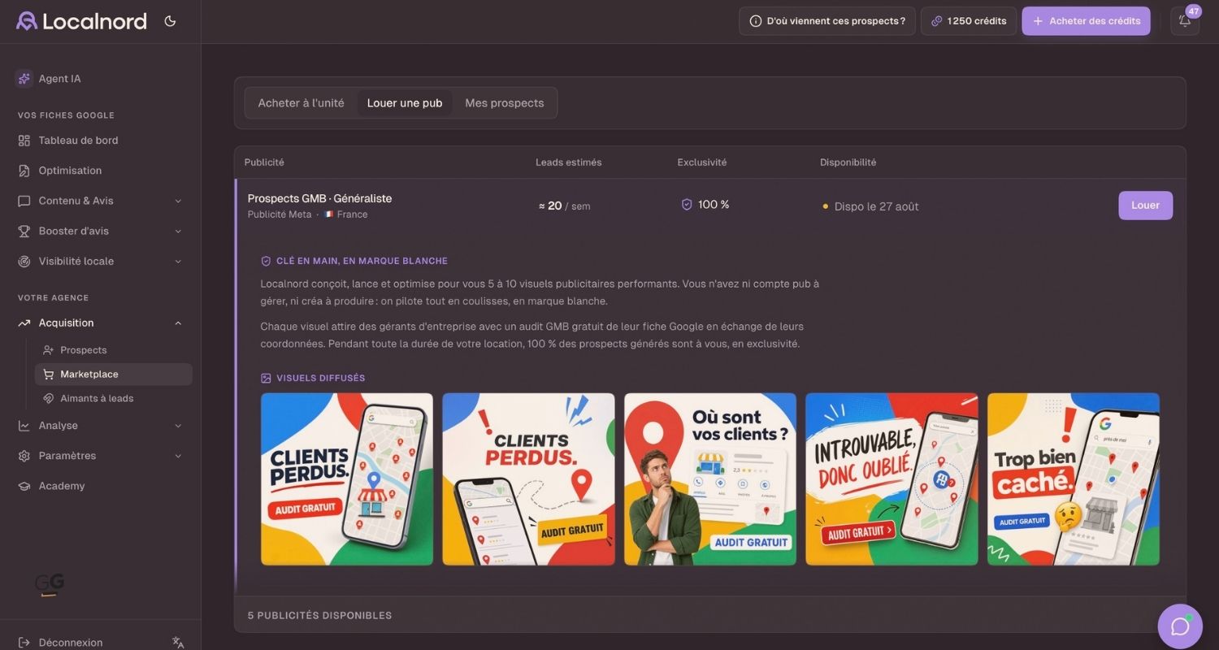Select Marketplace in the sidebar

(x=113, y=375)
